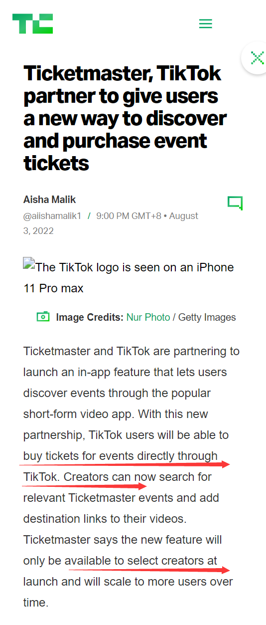Viewport: 266px width, 625px height.
Task: Click the Ticketmaster, TikTok article headline
Action: coord(125,118)
